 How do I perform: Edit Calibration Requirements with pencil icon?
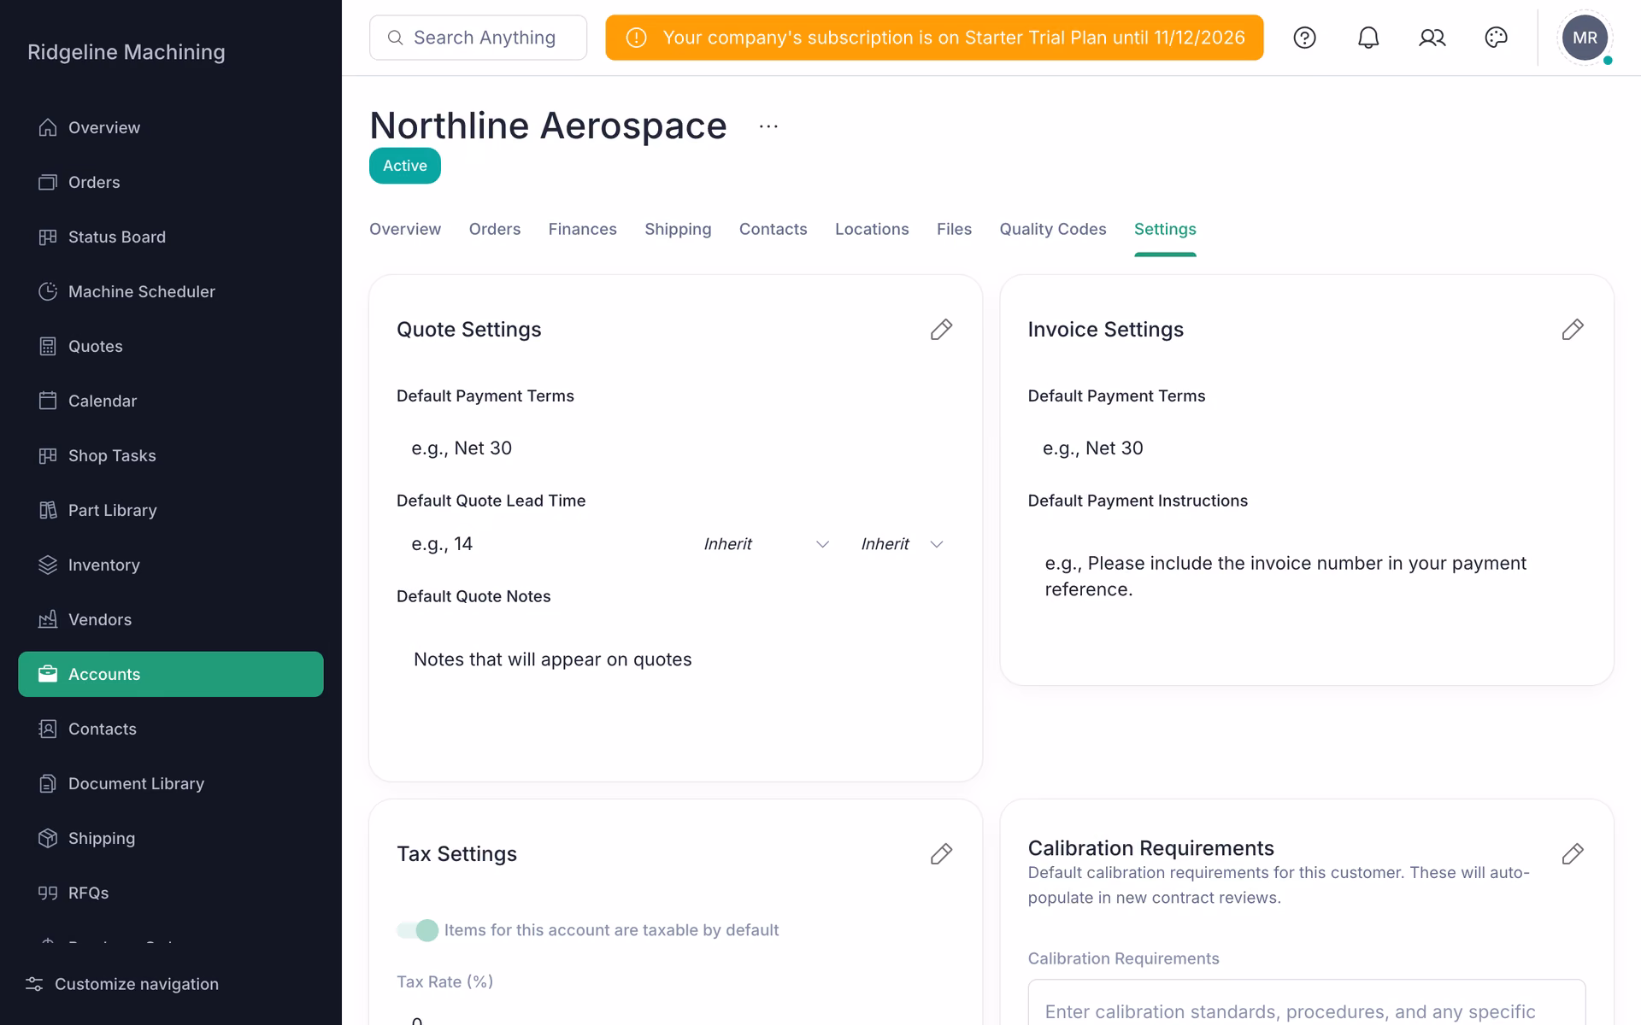click(1573, 854)
